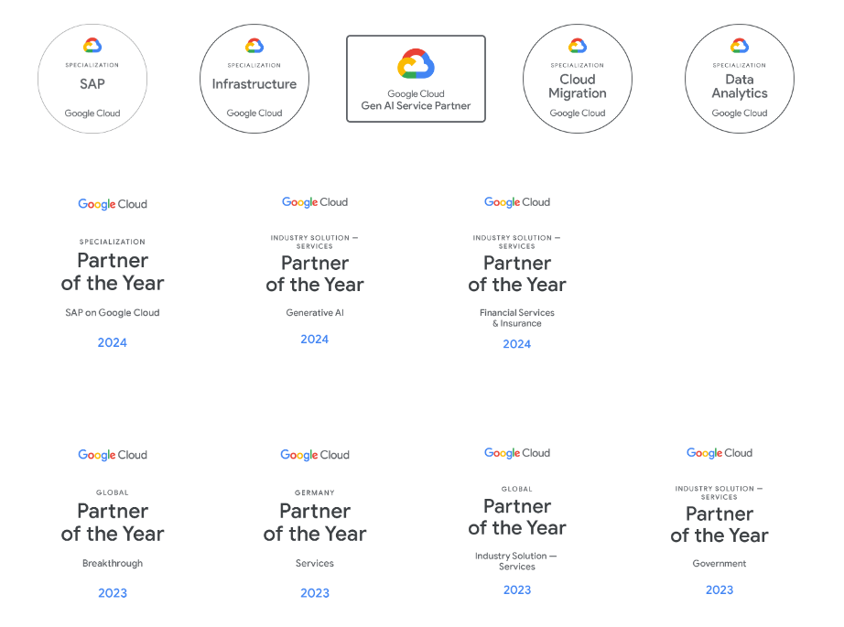This screenshot has width=844, height=627.
Task: Click Google Cloud logo above Generative AI award
Action: pos(315,202)
